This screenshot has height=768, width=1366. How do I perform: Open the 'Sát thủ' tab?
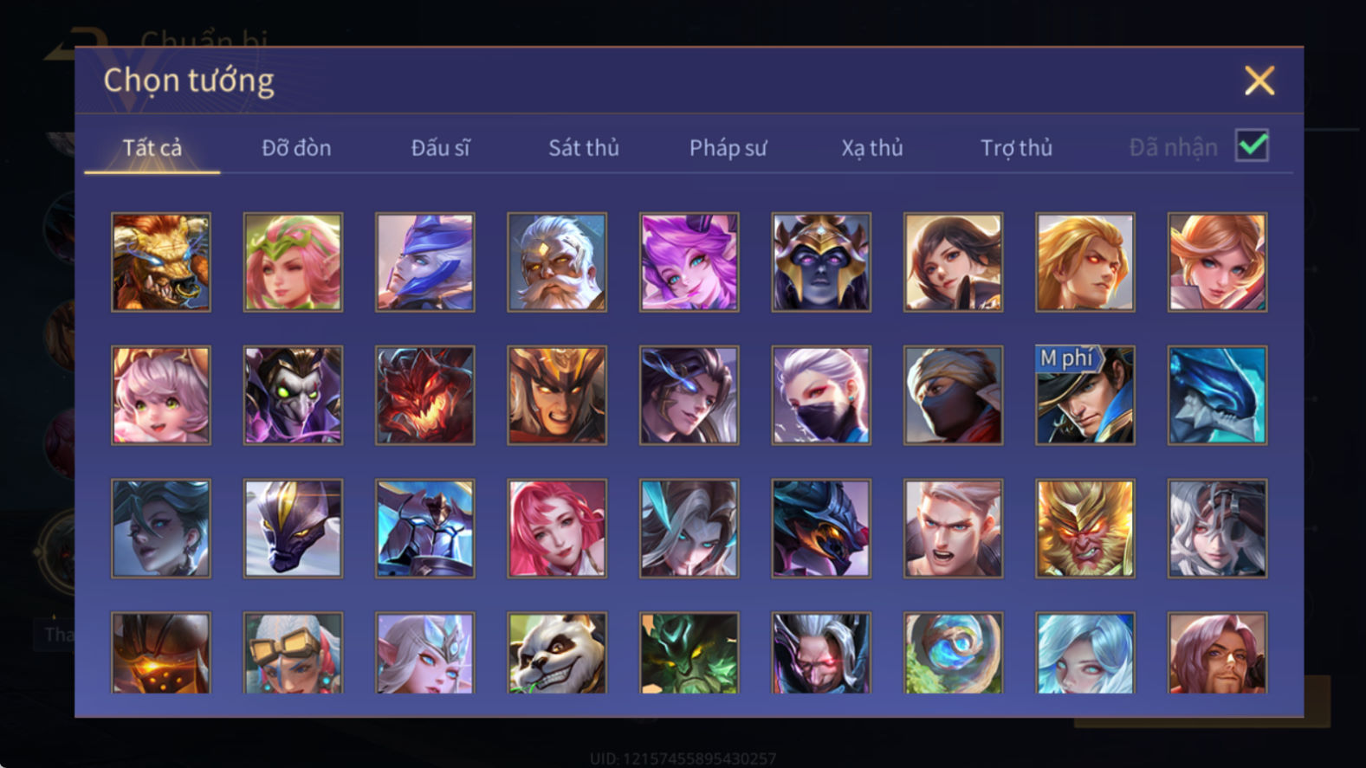584,148
